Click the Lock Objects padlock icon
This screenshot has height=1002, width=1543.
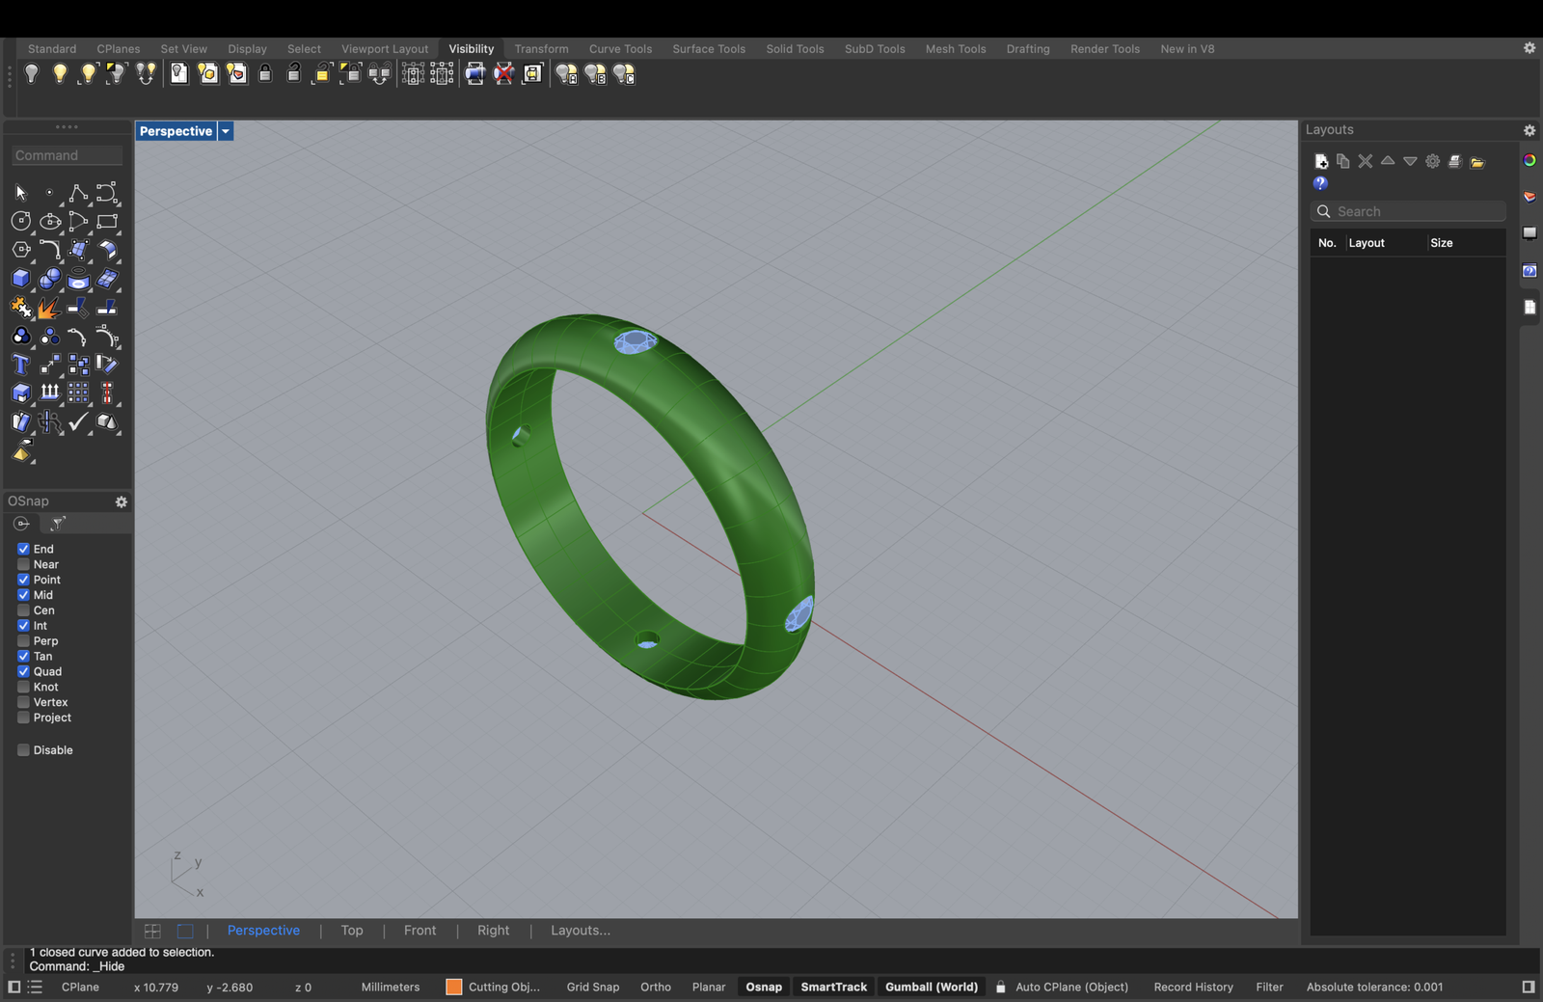[265, 74]
